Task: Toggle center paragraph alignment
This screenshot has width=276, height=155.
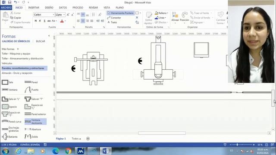Action: click(83, 21)
